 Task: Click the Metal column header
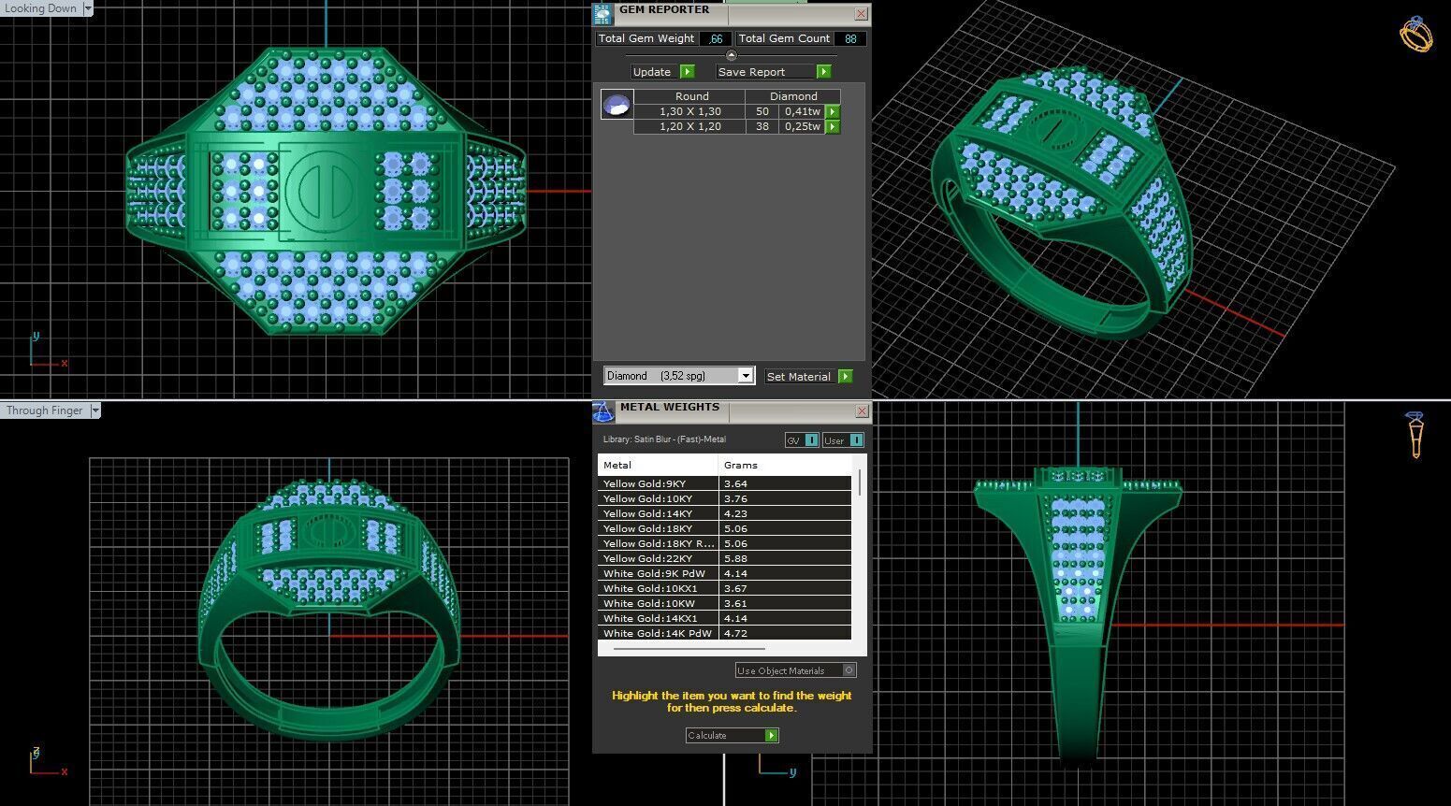pyautogui.click(x=658, y=465)
